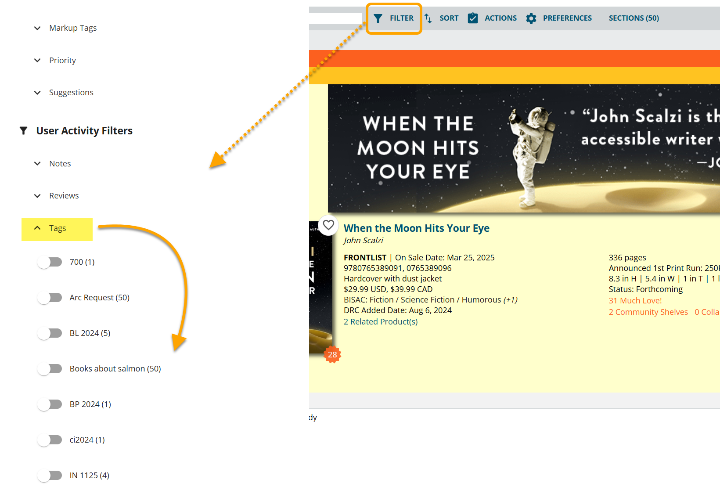This screenshot has height=501, width=720.
Task: Click the ISBN 9780765389091 text
Action: [x=373, y=268]
